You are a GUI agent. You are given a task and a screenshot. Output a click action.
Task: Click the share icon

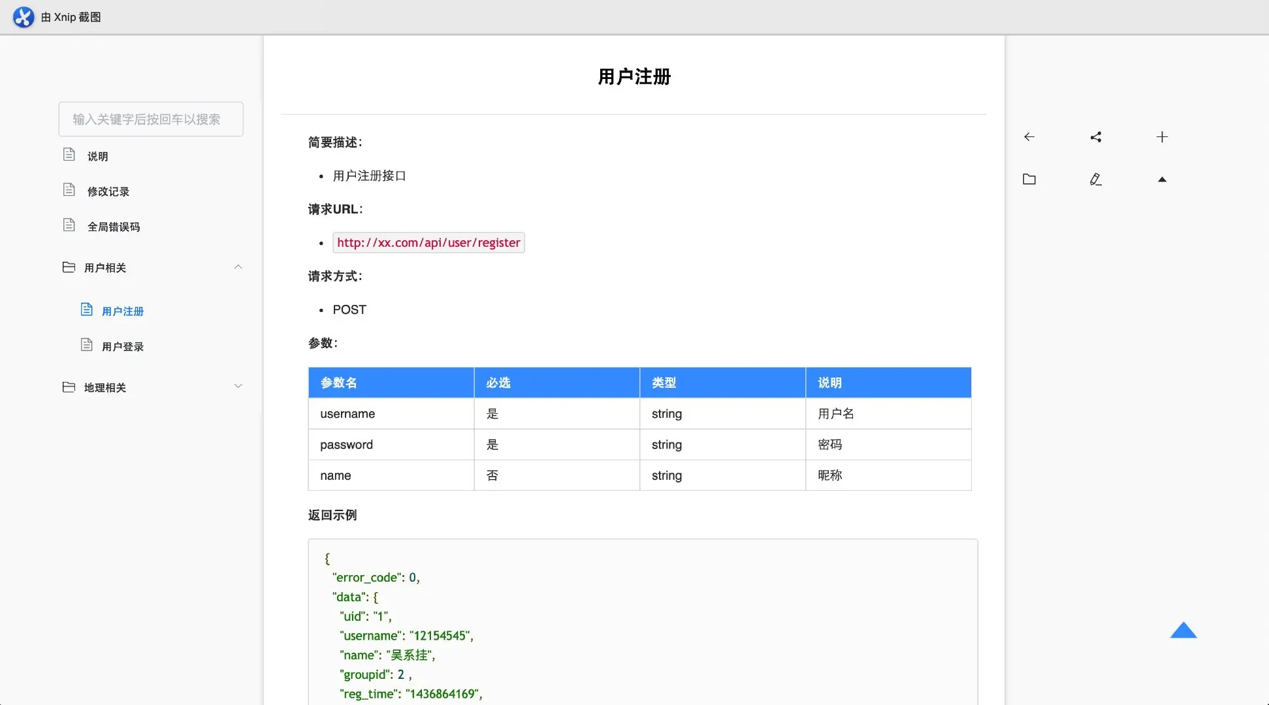(1096, 137)
